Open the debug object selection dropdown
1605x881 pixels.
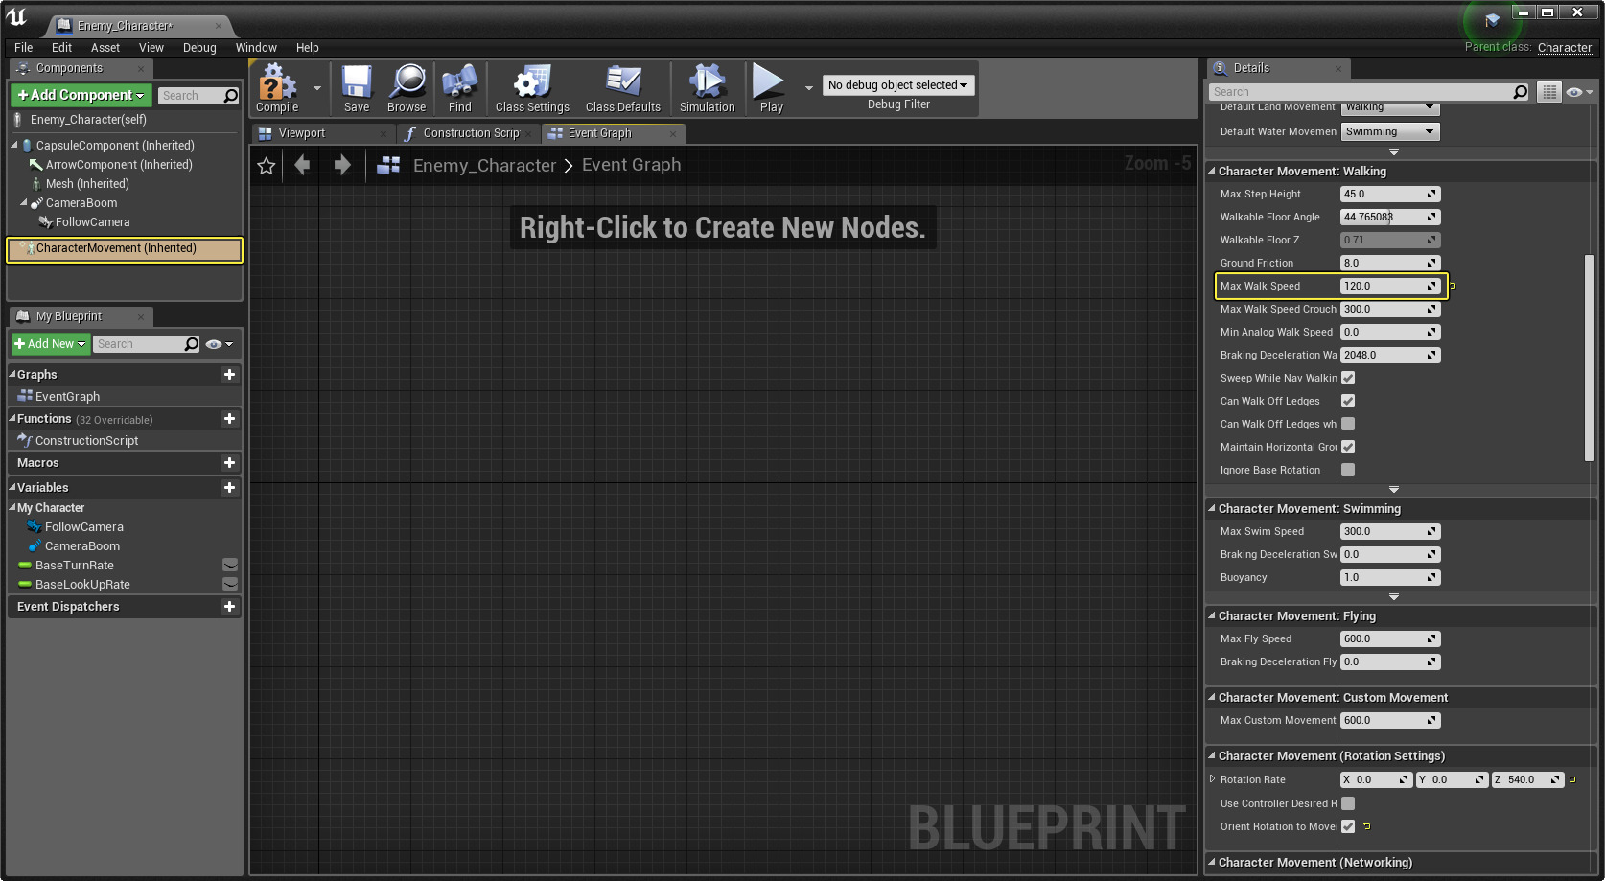(x=897, y=85)
